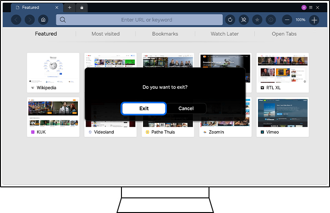Click the back navigation arrow
This screenshot has height=213, width=330.
pos(16,20)
